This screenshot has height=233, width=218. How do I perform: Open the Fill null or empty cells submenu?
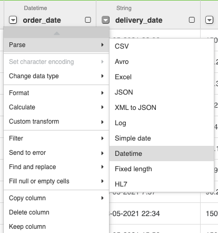pyautogui.click(x=56, y=181)
